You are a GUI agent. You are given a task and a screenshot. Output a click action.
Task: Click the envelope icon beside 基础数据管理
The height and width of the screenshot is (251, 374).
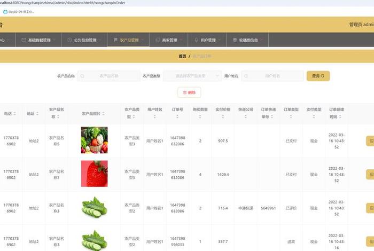pyautogui.click(x=24, y=40)
